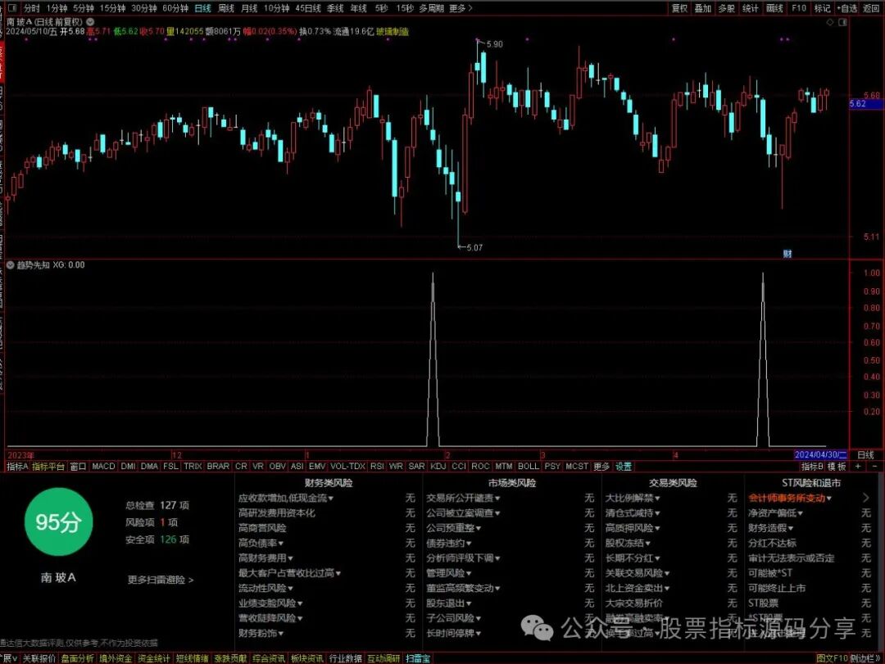Select the 5分钟 period
885x664 pixels.
point(84,8)
